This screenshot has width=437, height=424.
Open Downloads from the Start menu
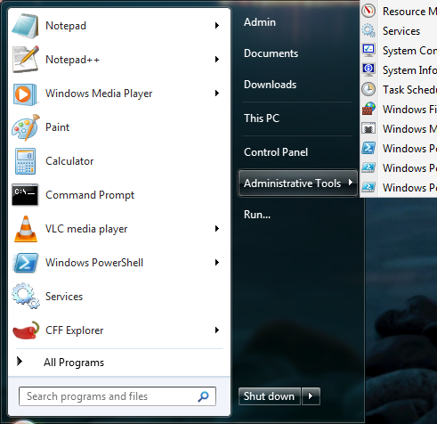[x=270, y=85]
